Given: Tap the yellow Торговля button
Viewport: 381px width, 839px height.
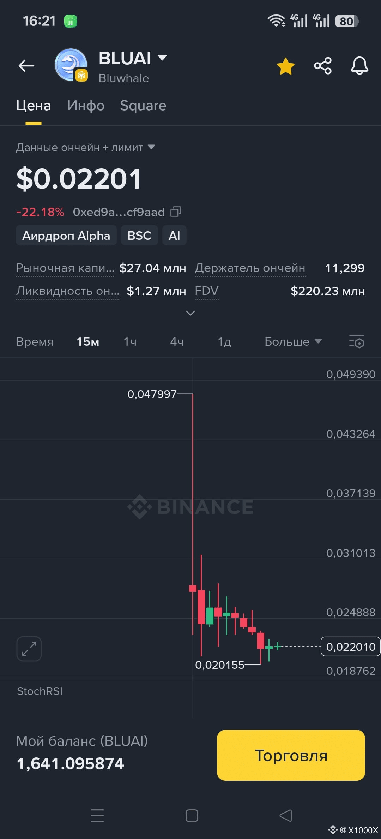Looking at the screenshot, I should pos(291,755).
